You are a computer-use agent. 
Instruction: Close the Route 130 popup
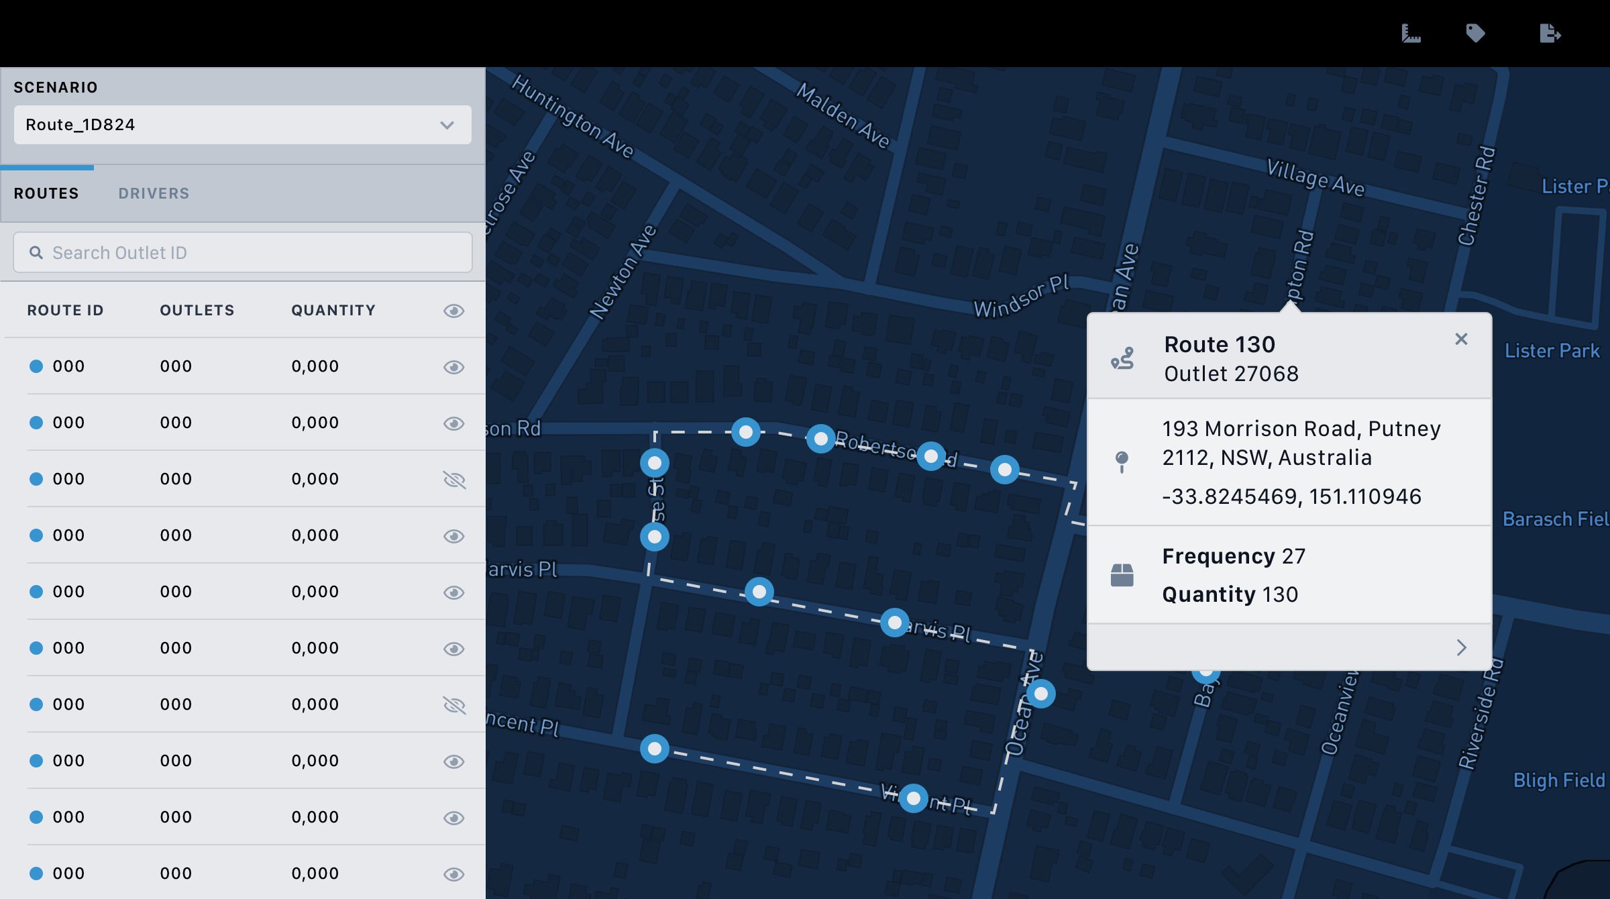pos(1462,339)
